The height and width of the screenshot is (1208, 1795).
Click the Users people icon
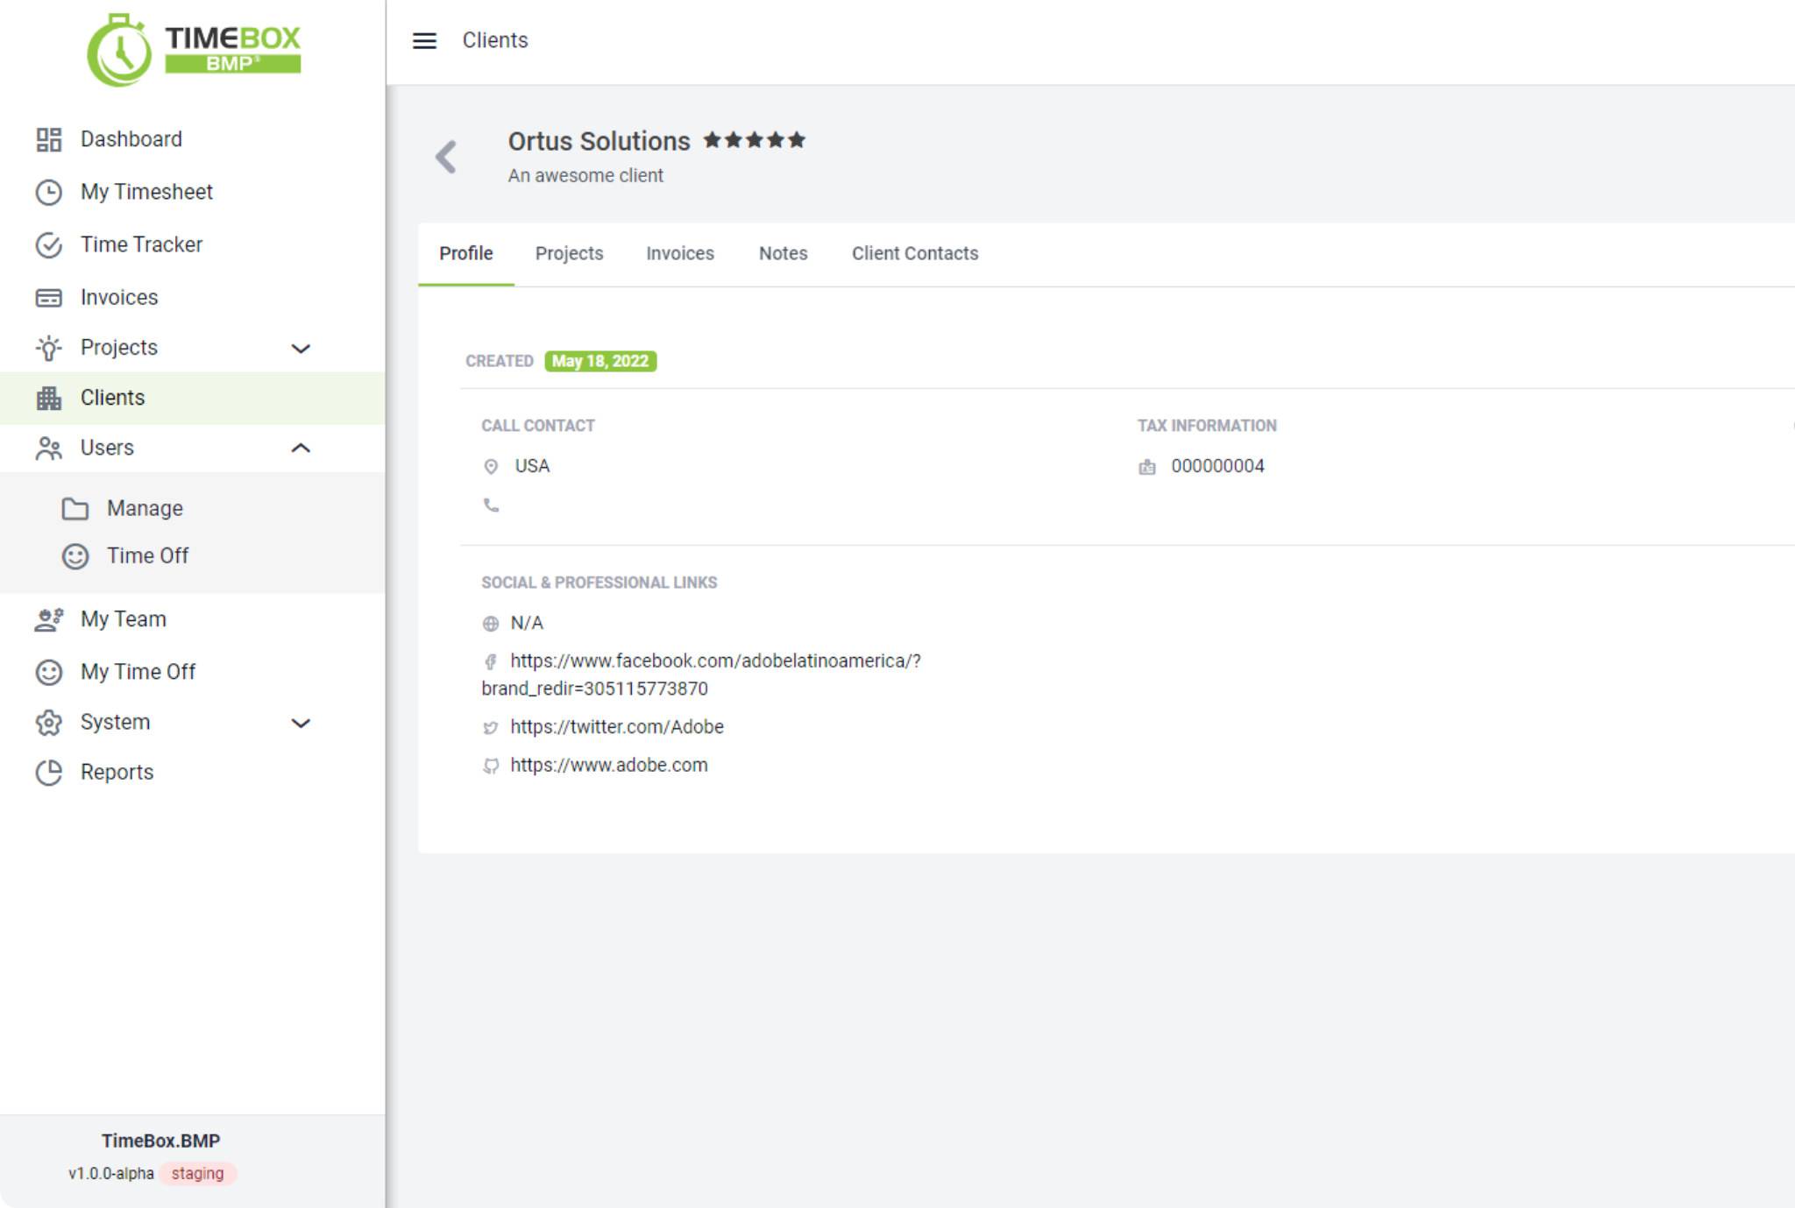(x=49, y=449)
